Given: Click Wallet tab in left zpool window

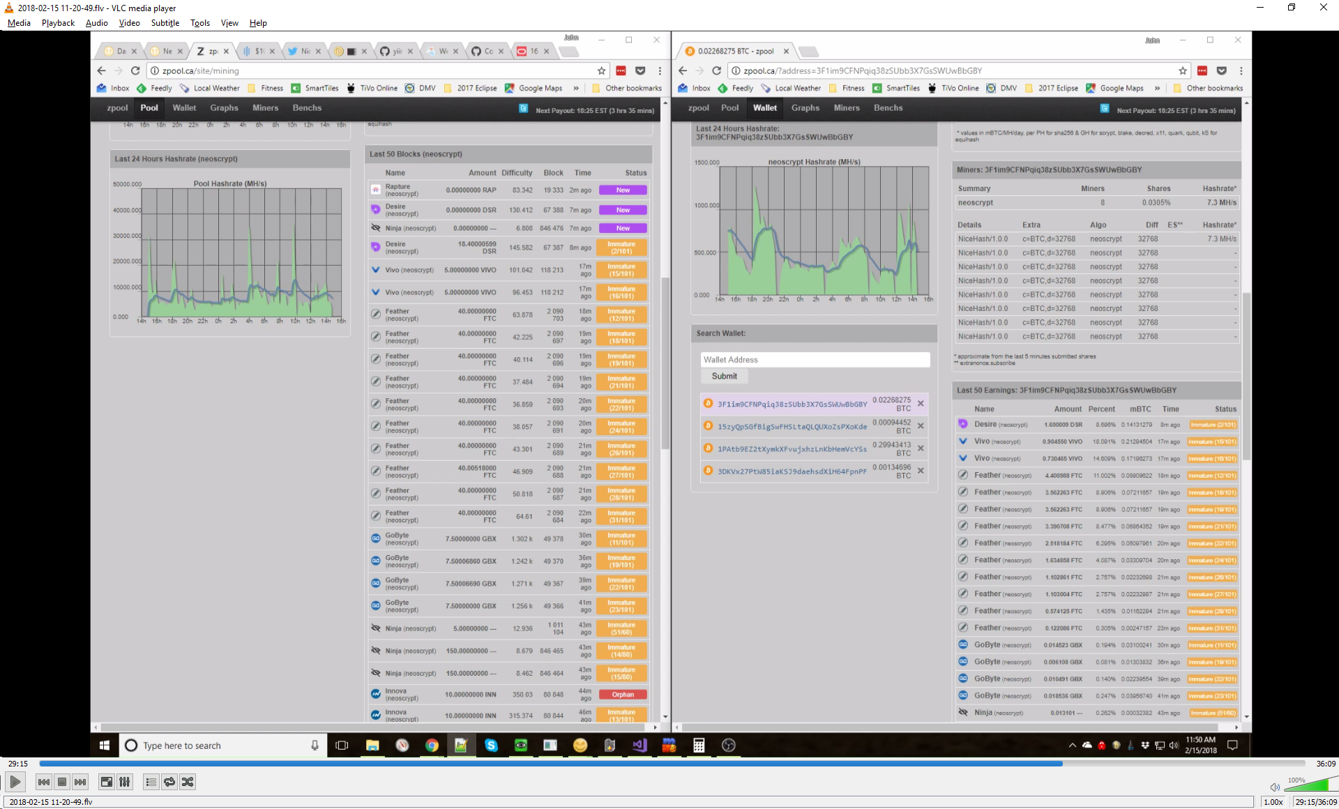Looking at the screenshot, I should tap(184, 108).
